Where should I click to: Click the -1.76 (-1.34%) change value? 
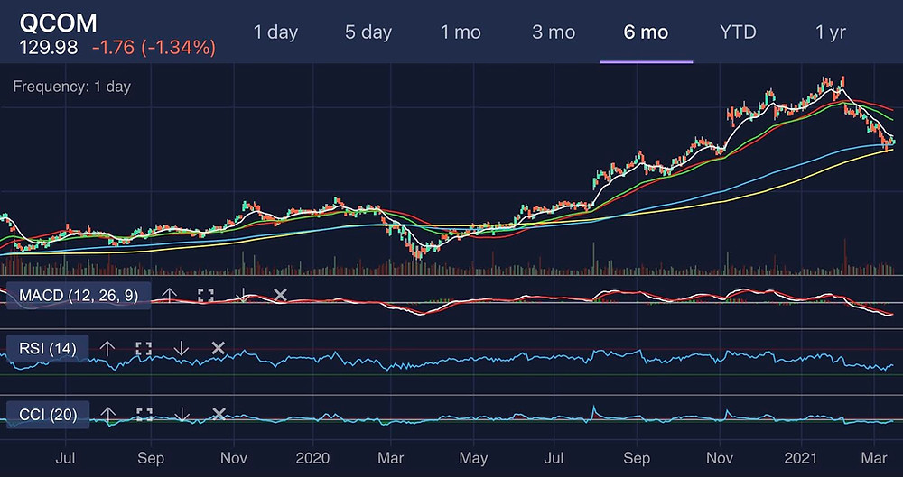tap(154, 48)
